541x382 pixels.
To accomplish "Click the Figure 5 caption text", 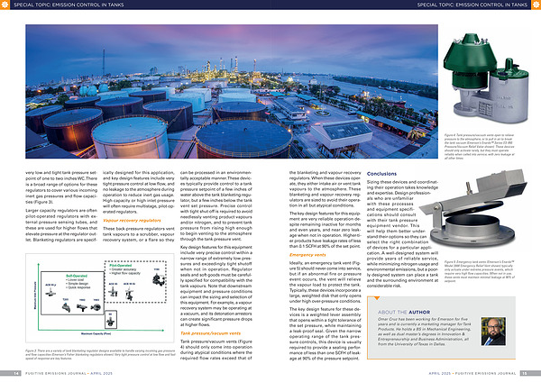I will point(480,271).
